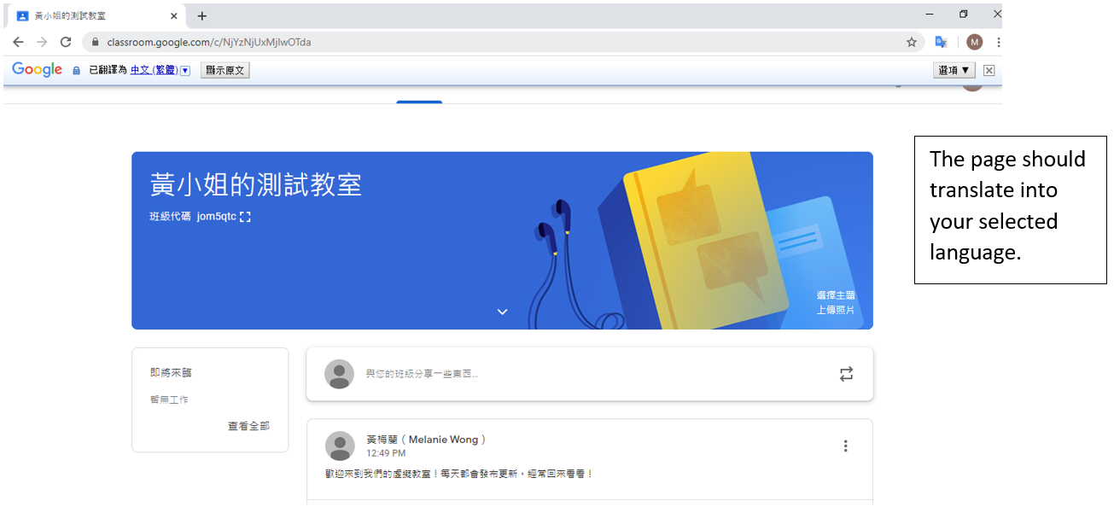The image size is (1114, 519).
Task: Open the Google Translate extension icon
Action: [941, 42]
